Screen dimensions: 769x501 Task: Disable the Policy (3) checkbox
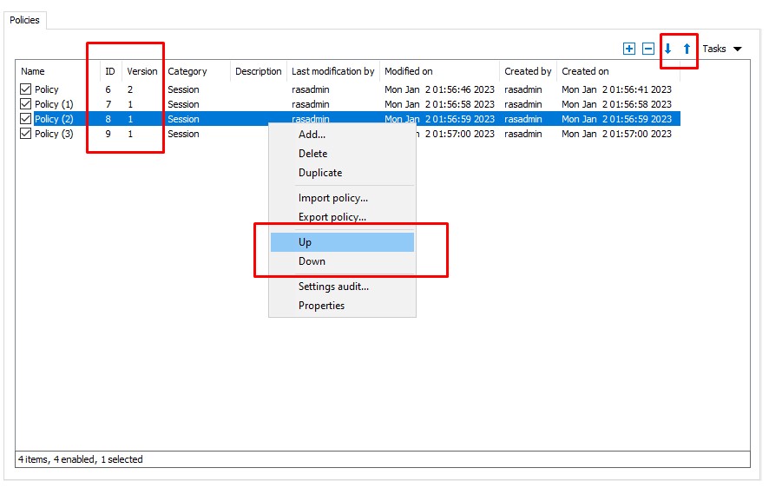pyautogui.click(x=25, y=134)
